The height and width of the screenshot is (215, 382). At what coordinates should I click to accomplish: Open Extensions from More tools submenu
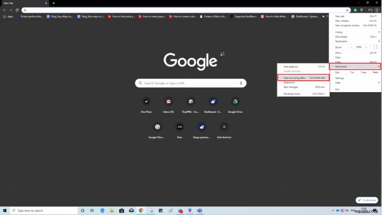click(303, 82)
